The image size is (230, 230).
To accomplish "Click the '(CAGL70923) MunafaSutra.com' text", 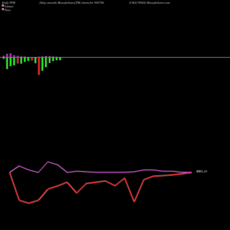I will click(149, 3).
